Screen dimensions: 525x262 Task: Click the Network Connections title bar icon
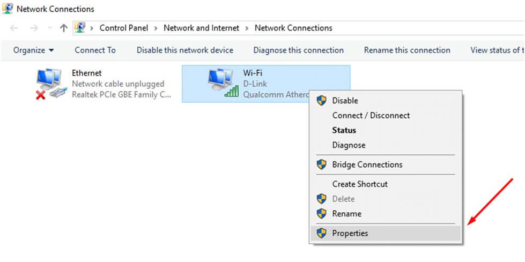click(x=8, y=9)
